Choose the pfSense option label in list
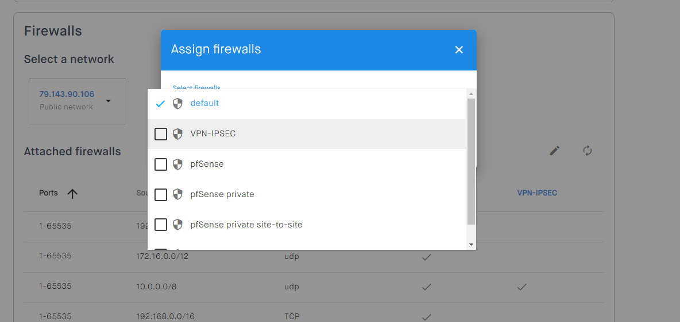 click(207, 164)
